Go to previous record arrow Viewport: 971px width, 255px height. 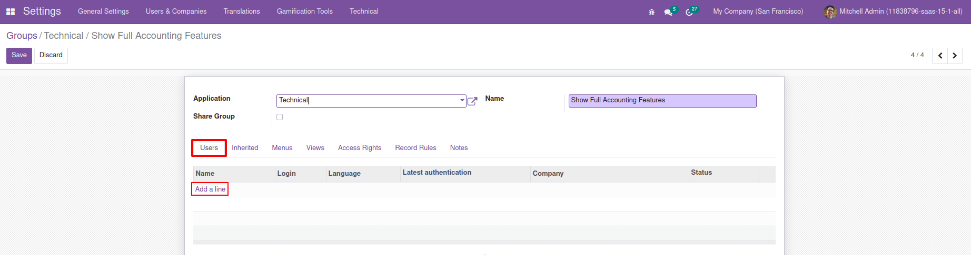point(940,56)
